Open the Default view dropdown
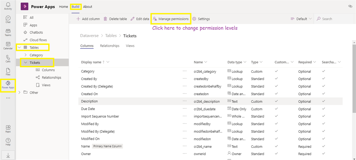The image size is (356, 160). click(x=301, y=19)
